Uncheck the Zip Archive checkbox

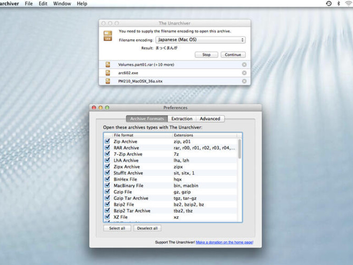coord(107,142)
